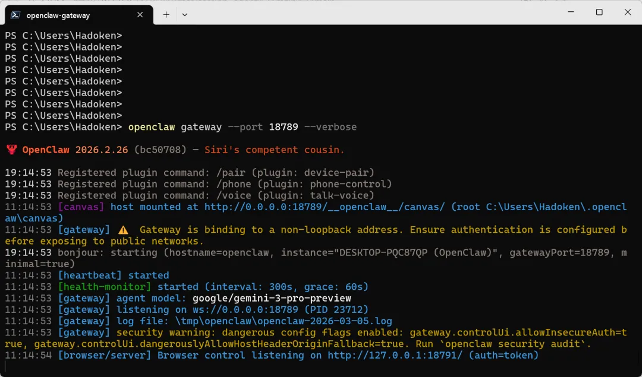Click the typed command 'openclaw gateway'
The height and width of the screenshot is (377, 642).
pos(175,127)
